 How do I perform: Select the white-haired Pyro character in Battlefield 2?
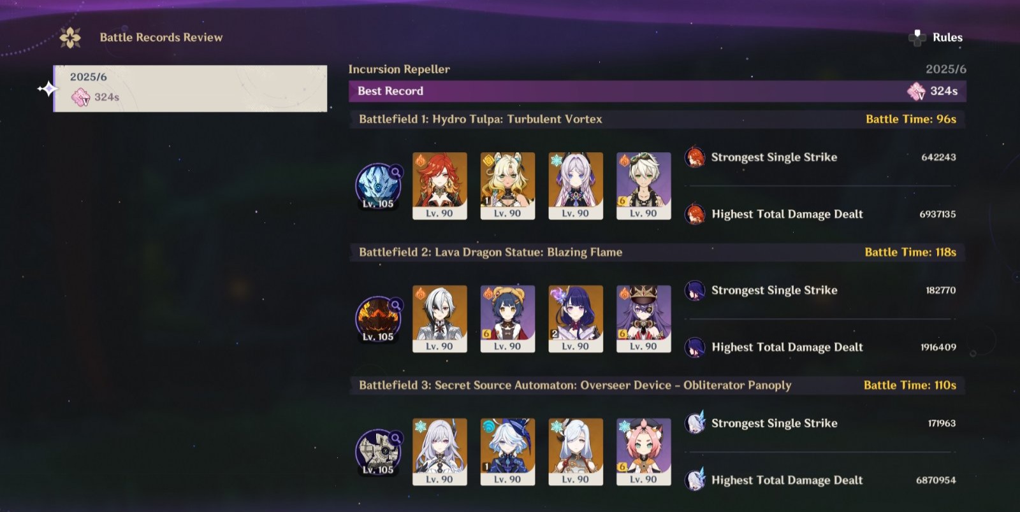click(440, 319)
